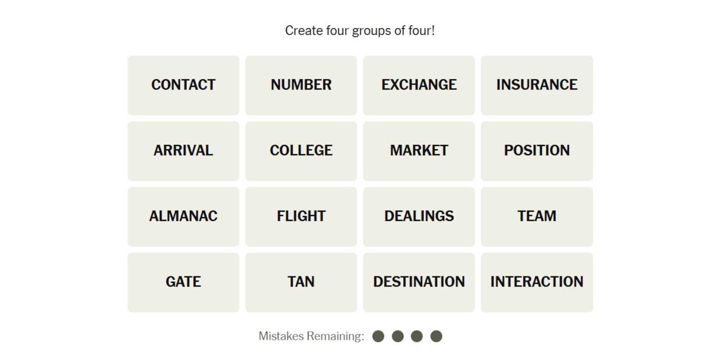The height and width of the screenshot is (360, 720).
Task: Select the CONTACT word tile
Action: pos(183,85)
